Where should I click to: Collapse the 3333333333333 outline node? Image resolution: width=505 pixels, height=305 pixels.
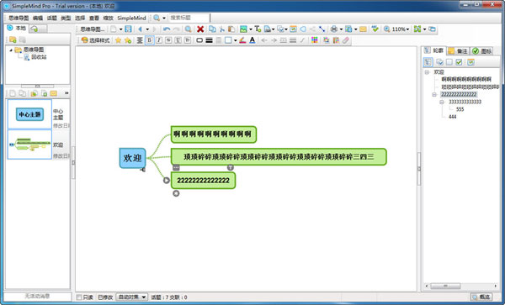click(442, 102)
